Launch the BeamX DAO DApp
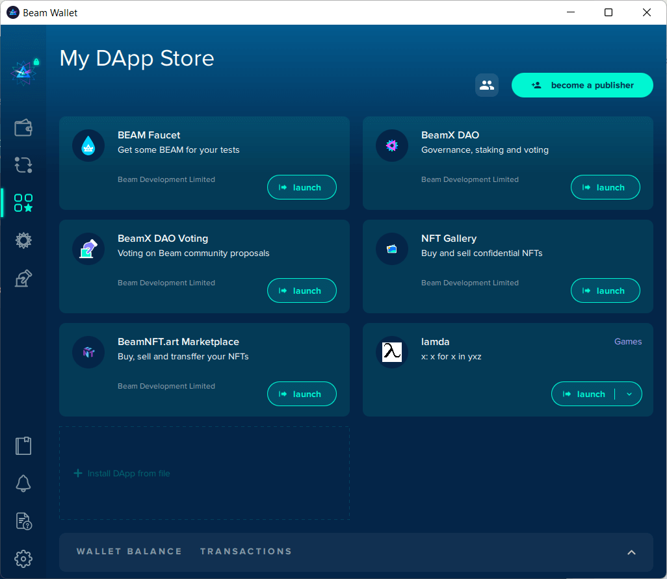 pos(605,187)
